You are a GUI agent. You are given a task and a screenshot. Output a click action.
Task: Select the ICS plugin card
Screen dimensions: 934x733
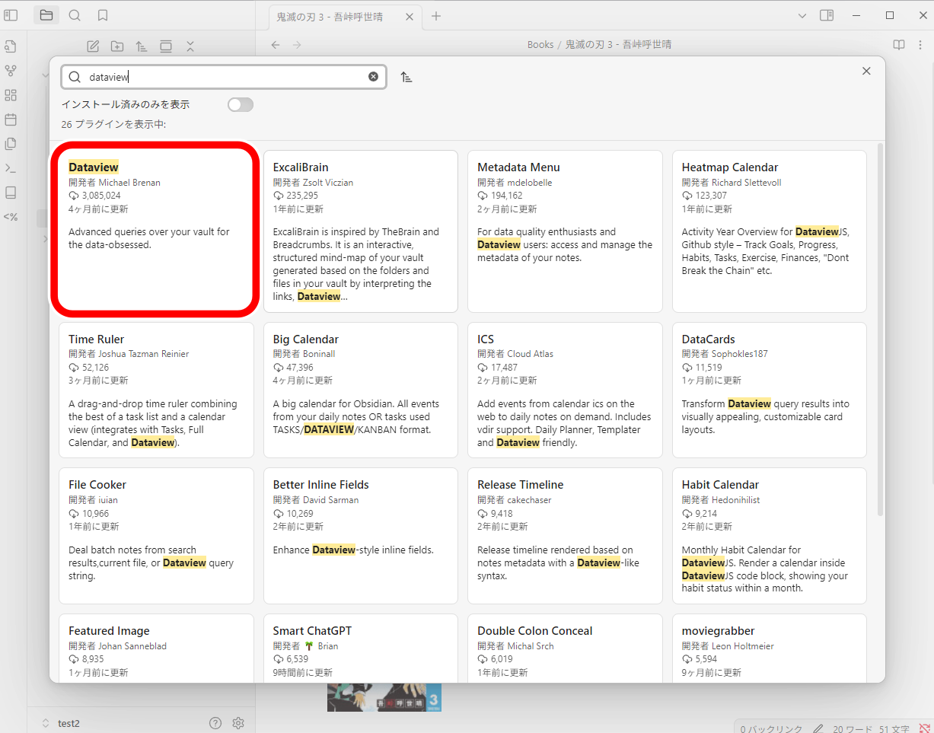click(x=565, y=390)
